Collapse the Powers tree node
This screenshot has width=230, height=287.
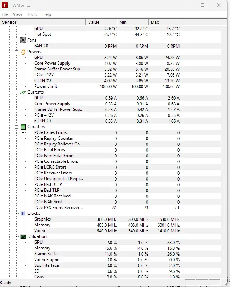(x=17, y=52)
